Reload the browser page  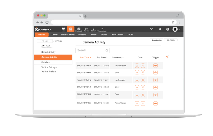(x=47, y=22)
